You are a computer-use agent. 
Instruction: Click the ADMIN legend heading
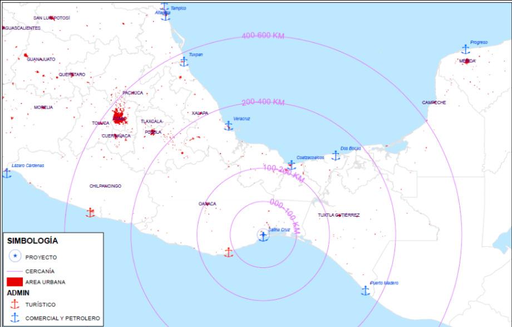(x=18, y=292)
